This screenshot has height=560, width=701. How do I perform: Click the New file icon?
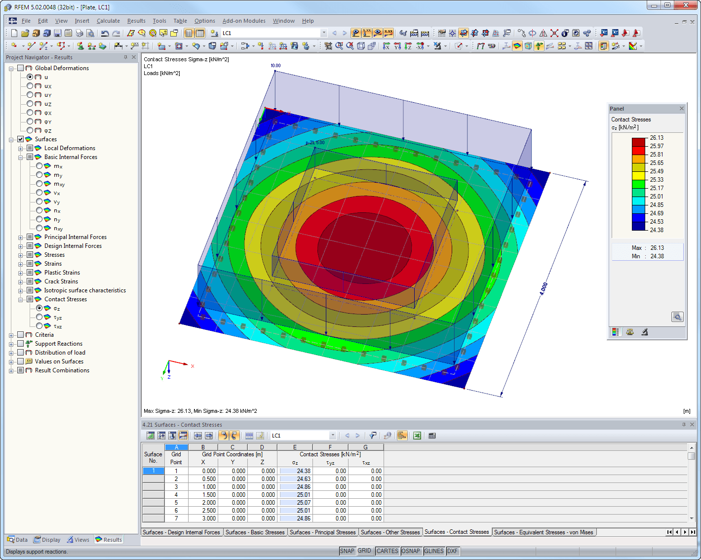click(14, 33)
